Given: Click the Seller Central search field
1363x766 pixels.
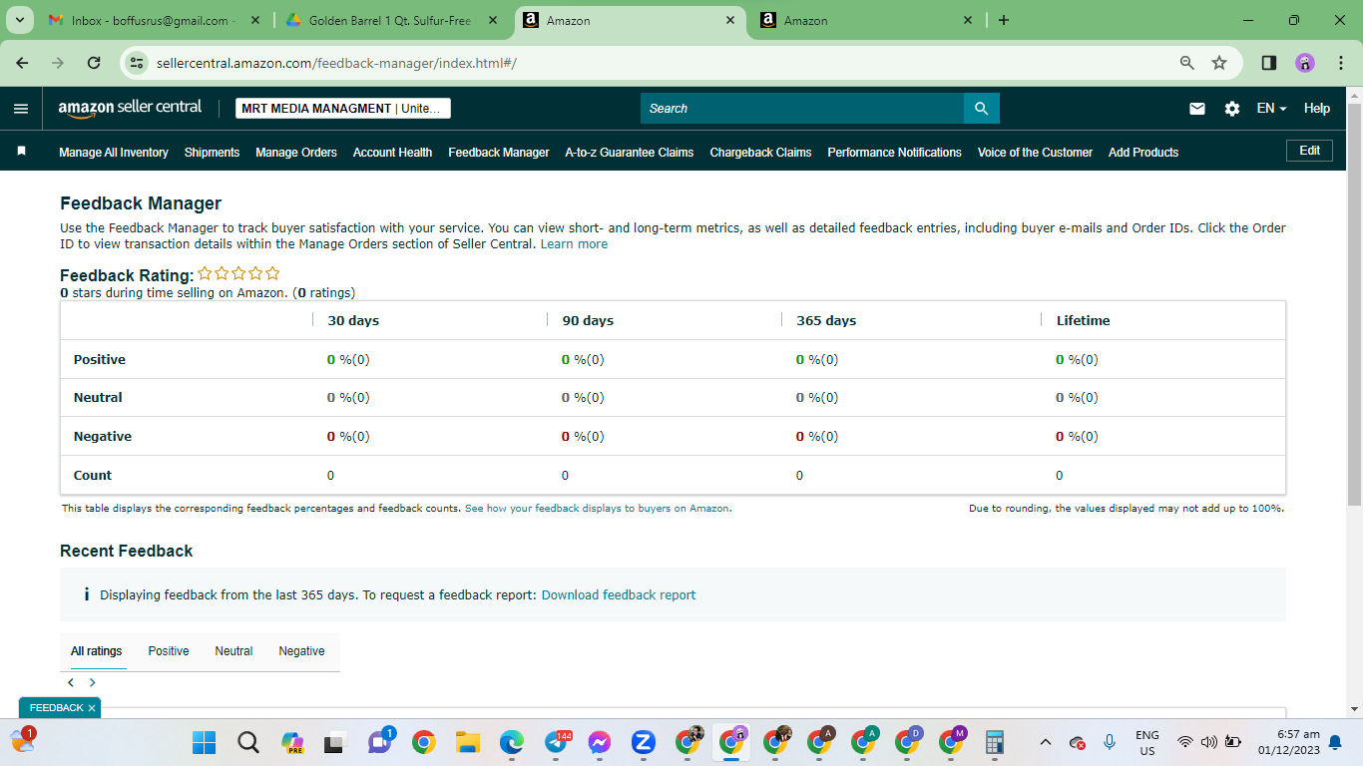Looking at the screenshot, I should pos(802,109).
